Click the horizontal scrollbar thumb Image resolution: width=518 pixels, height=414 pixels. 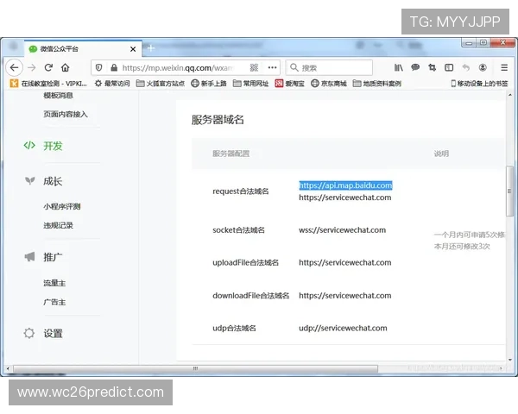(x=195, y=368)
